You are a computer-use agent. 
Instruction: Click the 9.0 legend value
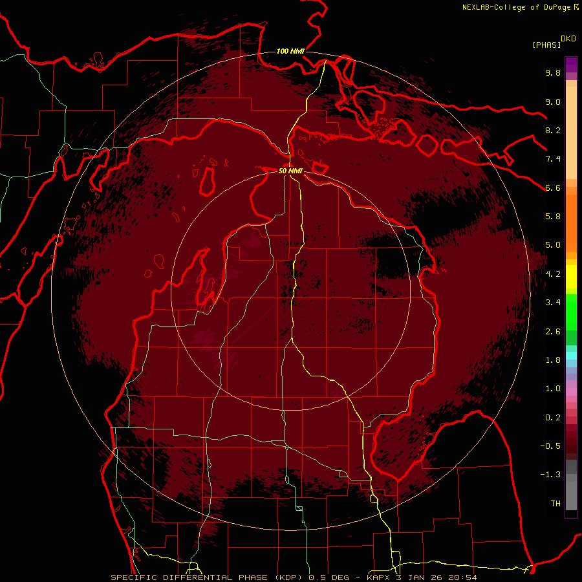(553, 102)
